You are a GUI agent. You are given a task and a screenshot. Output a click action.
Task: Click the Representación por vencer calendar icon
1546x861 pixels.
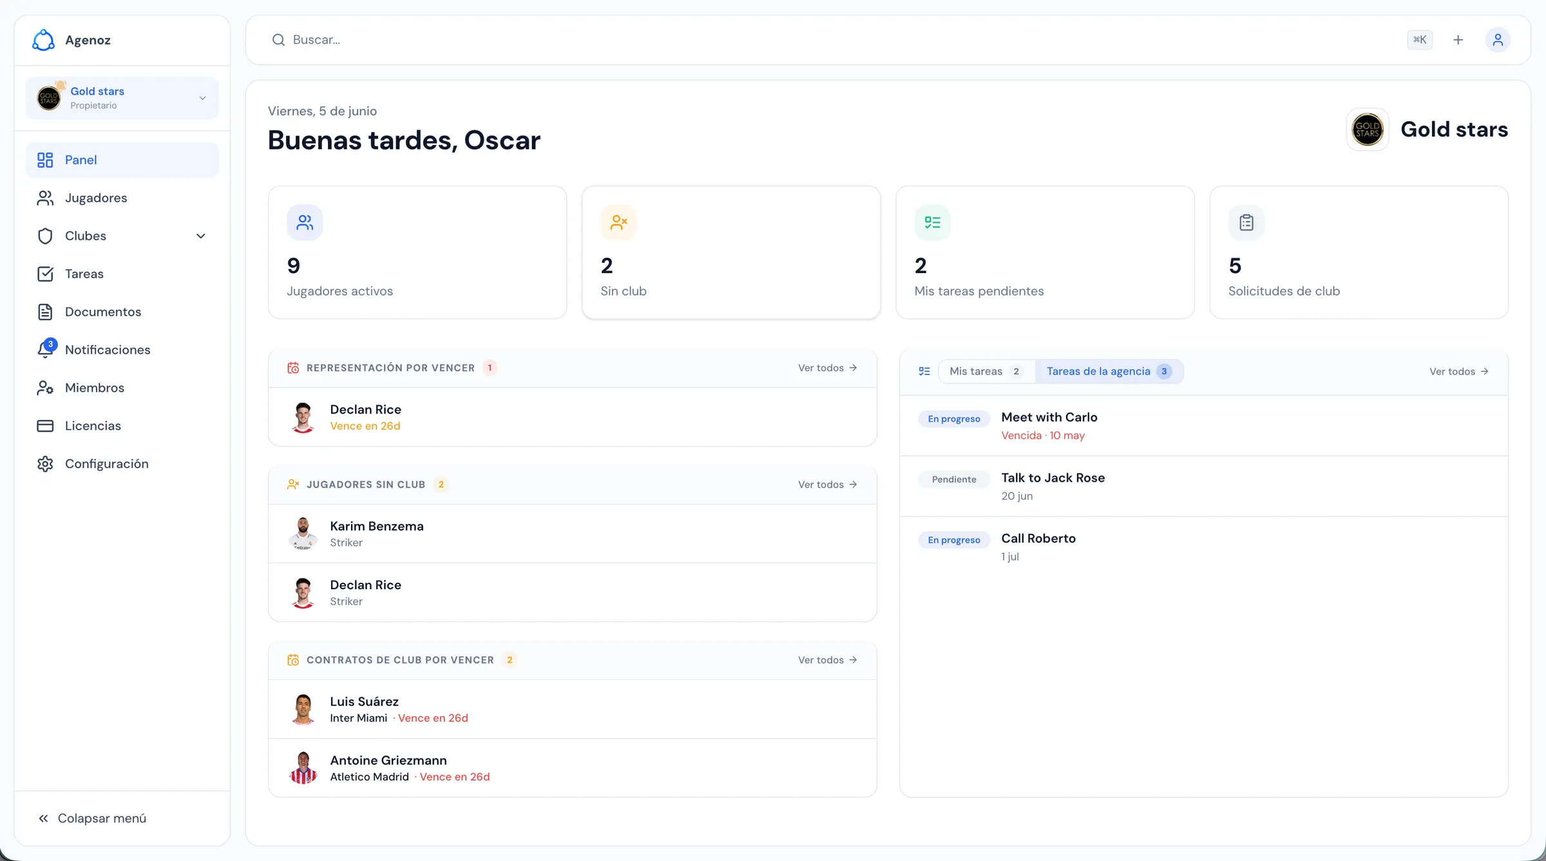(293, 368)
